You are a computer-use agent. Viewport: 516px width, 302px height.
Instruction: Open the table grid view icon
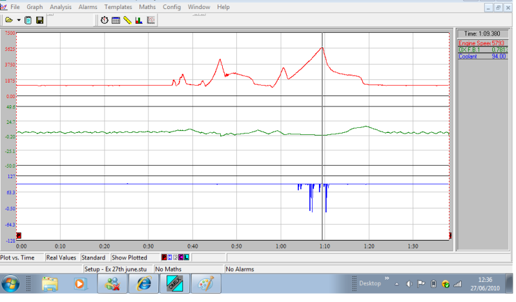pyautogui.click(x=116, y=20)
